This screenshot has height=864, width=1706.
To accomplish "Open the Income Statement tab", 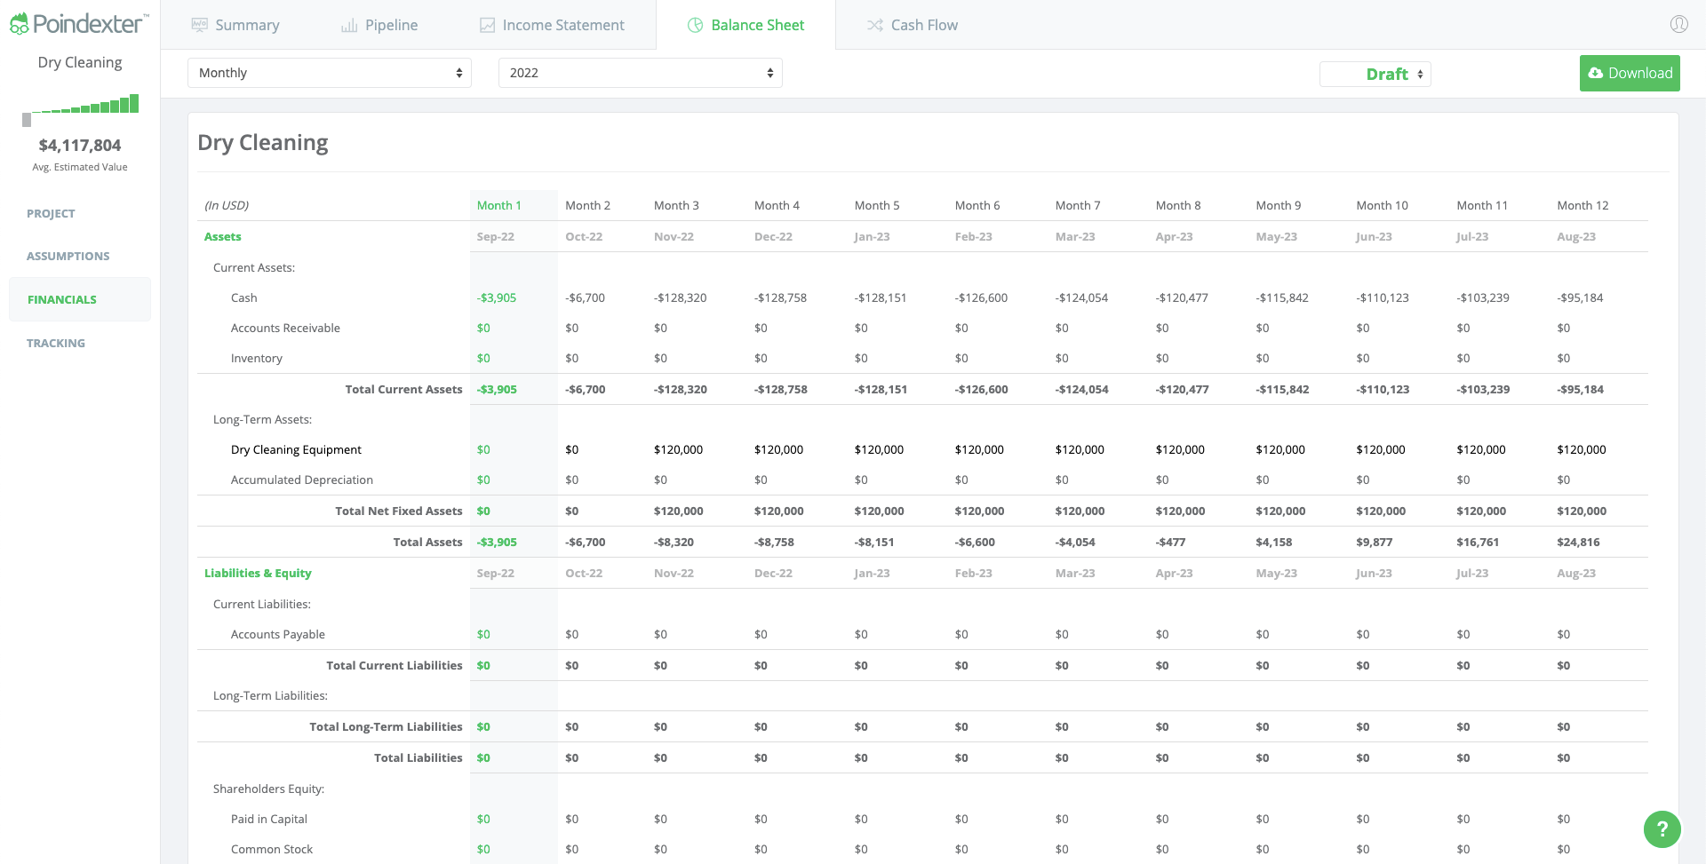I will click(x=552, y=25).
